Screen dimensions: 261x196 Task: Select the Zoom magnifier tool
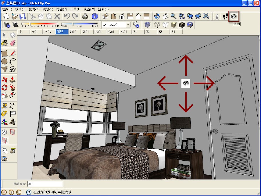point(173,16)
